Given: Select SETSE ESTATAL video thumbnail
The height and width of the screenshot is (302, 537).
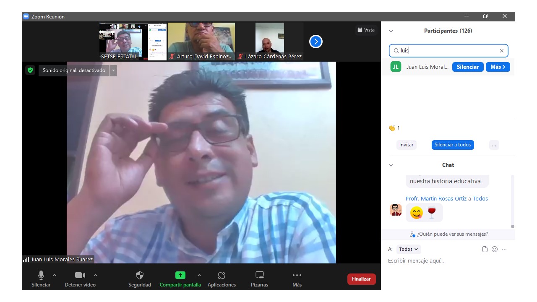Looking at the screenshot, I should click(133, 42).
